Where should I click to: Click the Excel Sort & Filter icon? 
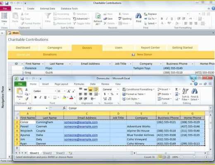(185, 94)
